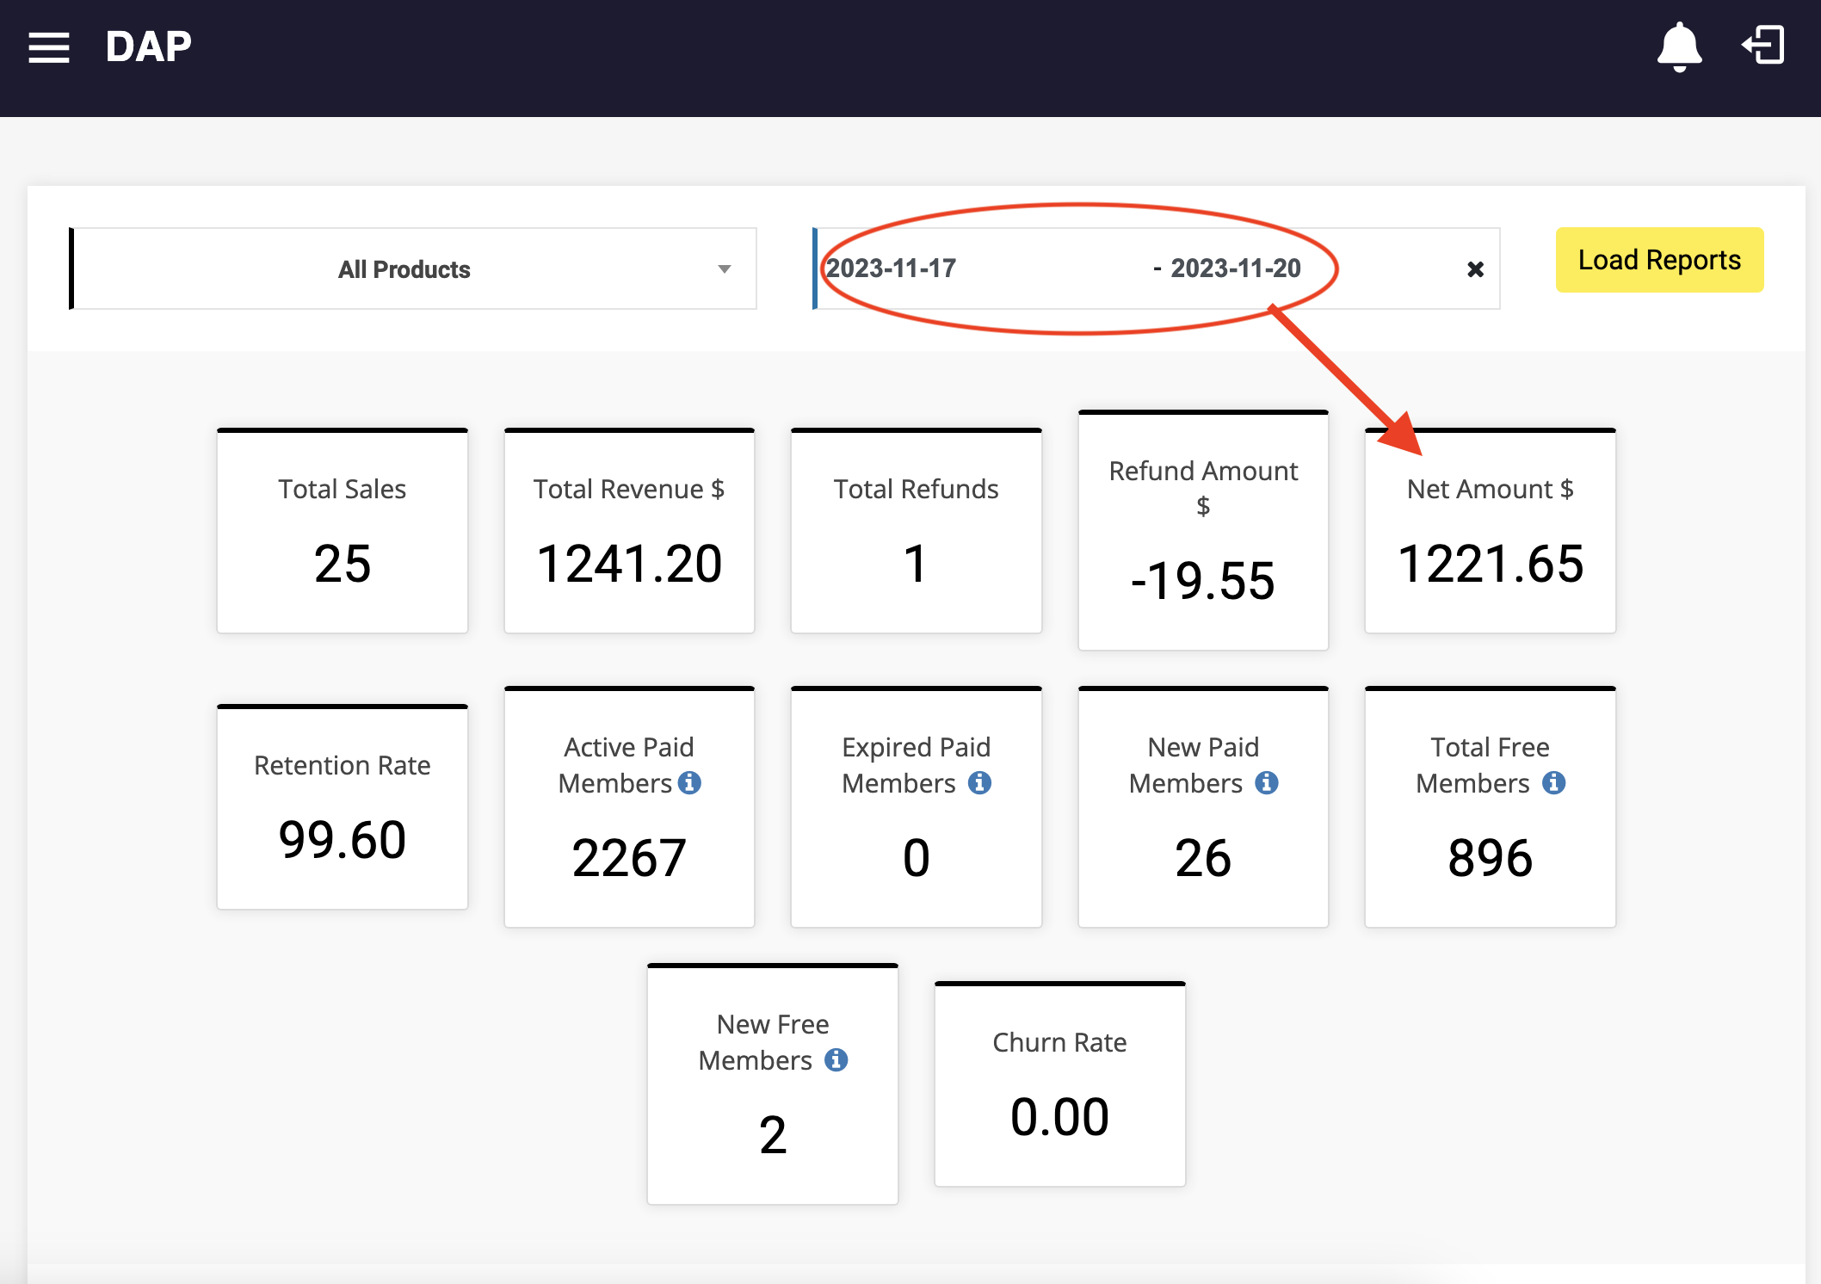Click the DAP logo text
The image size is (1821, 1284).
[148, 46]
